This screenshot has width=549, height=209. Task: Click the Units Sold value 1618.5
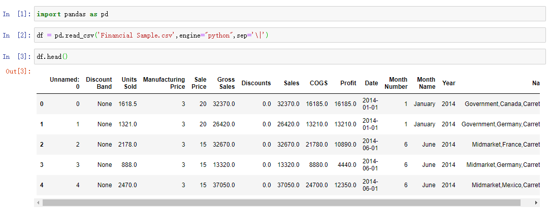click(x=127, y=104)
